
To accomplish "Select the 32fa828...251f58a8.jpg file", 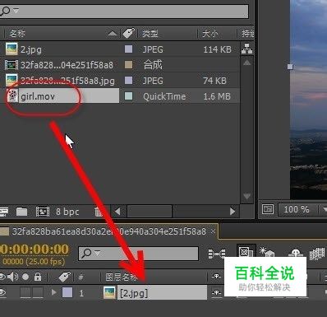I will click(67, 81).
